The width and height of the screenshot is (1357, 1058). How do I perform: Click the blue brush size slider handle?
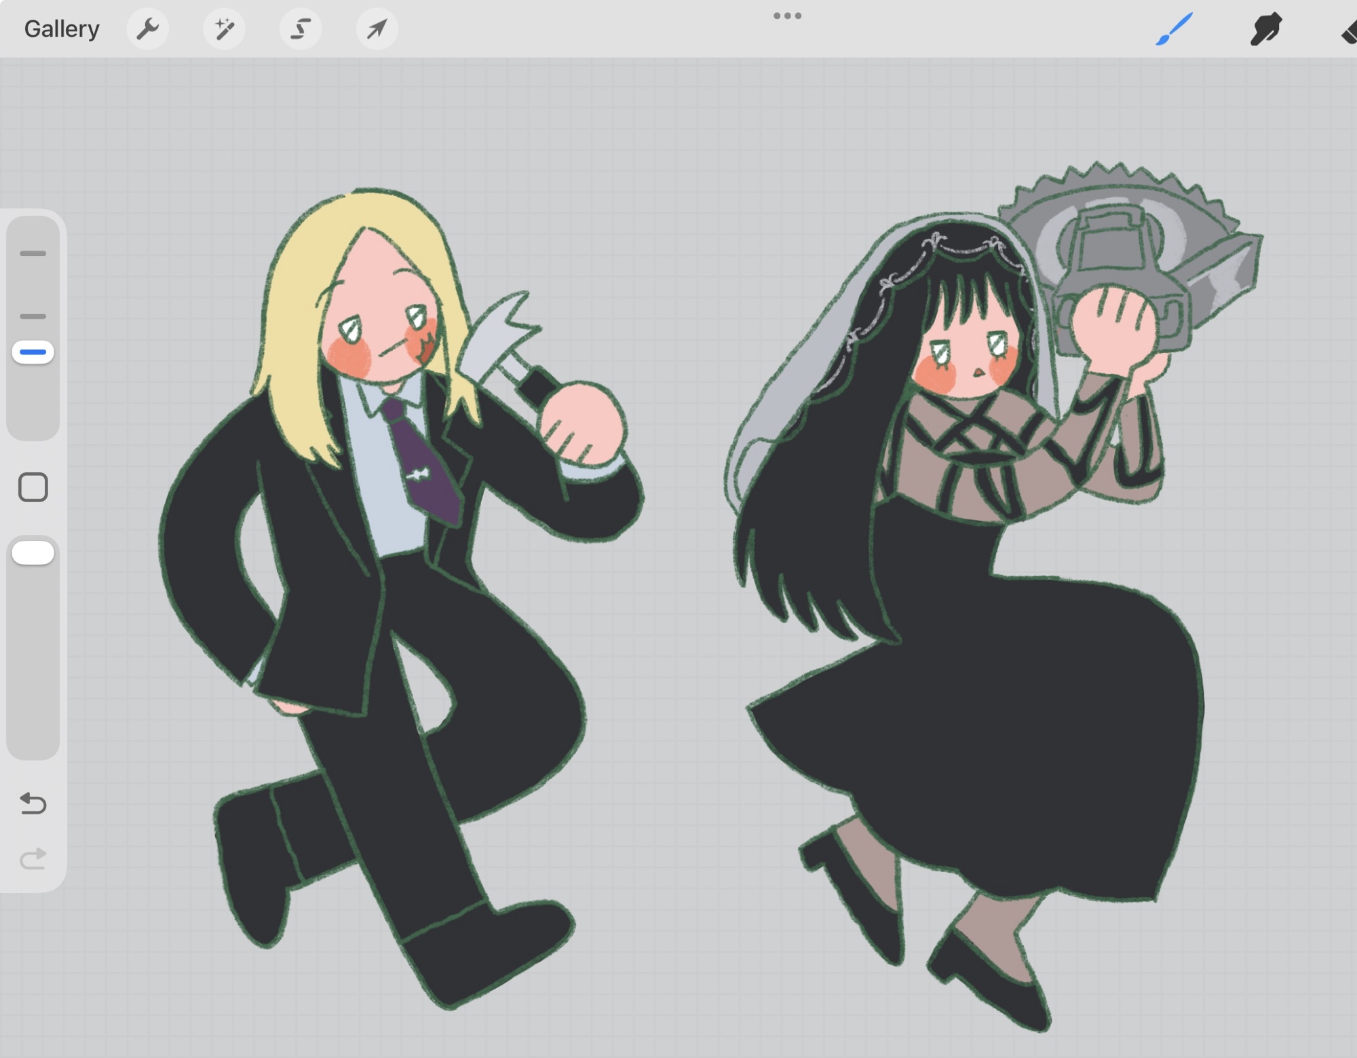33,352
